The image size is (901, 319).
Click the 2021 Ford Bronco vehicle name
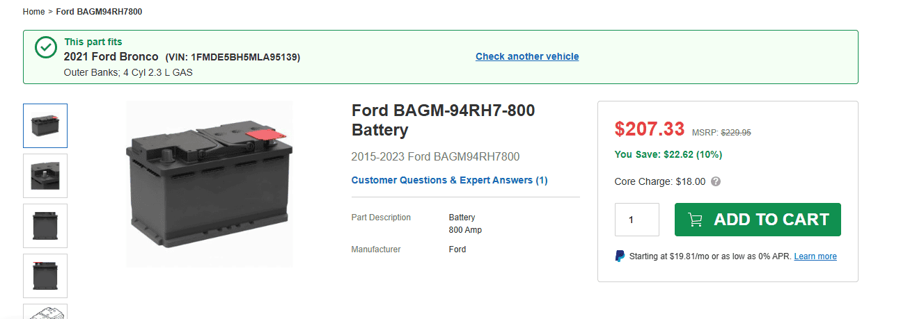111,56
